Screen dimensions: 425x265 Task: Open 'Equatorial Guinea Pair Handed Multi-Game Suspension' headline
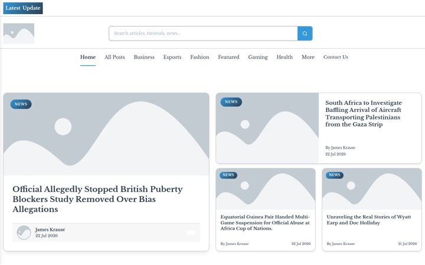(x=265, y=223)
